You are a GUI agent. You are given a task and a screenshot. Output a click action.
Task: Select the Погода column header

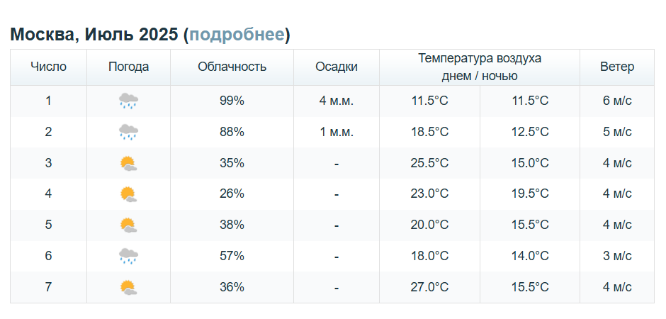(x=128, y=67)
